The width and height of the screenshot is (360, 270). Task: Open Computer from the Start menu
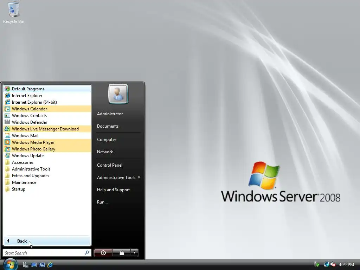pos(107,139)
